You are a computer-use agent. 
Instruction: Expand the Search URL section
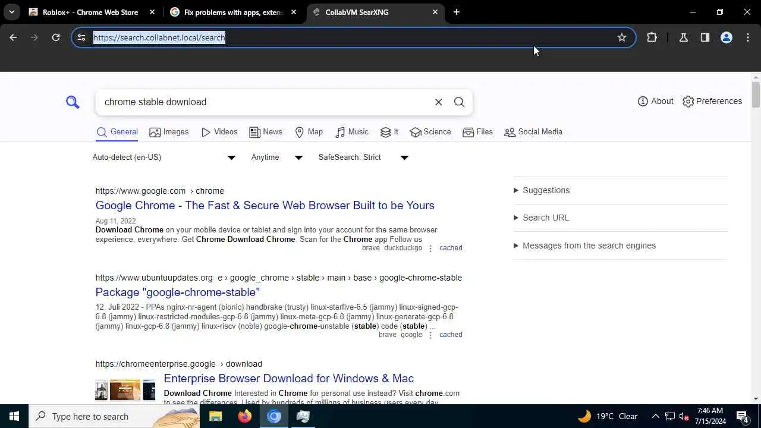[x=542, y=218]
